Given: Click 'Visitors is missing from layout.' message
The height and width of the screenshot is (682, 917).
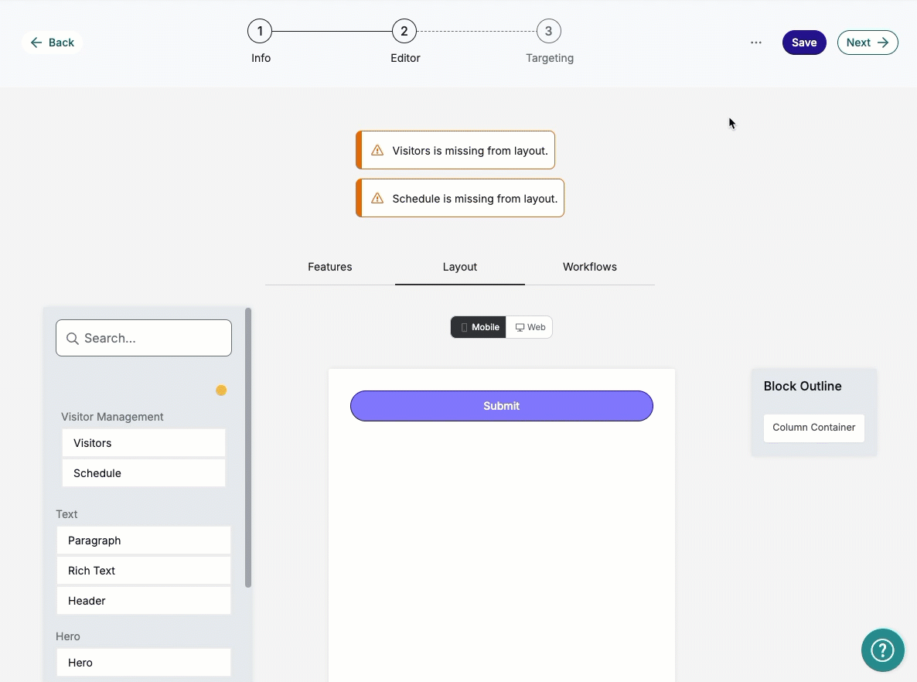Looking at the screenshot, I should [x=470, y=151].
